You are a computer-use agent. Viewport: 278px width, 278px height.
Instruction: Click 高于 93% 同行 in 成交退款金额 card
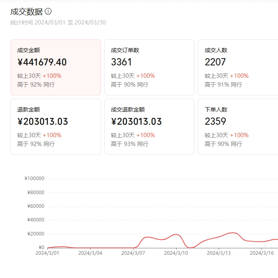130,144
